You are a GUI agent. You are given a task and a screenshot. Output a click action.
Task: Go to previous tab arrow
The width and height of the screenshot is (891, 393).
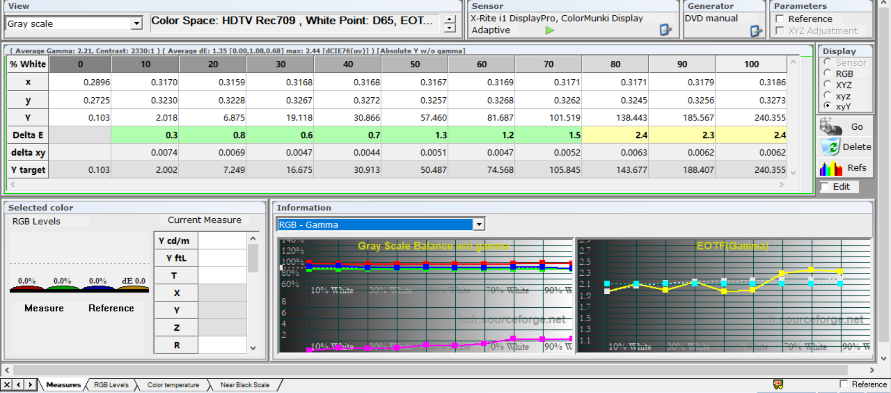[x=19, y=385]
